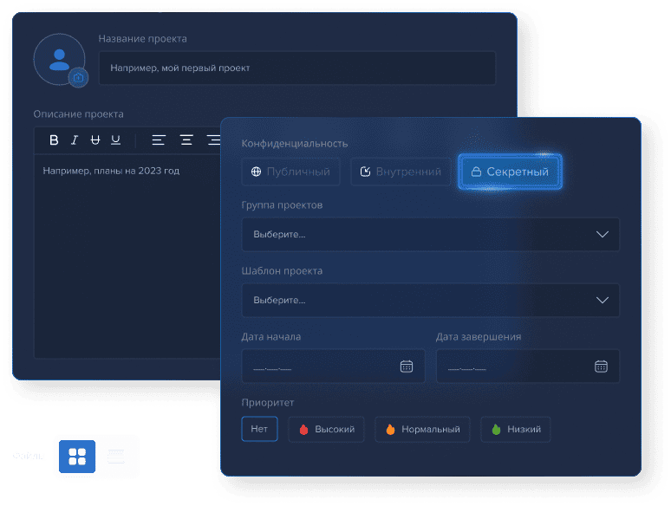Apply italic formatting to description text

pyautogui.click(x=75, y=140)
